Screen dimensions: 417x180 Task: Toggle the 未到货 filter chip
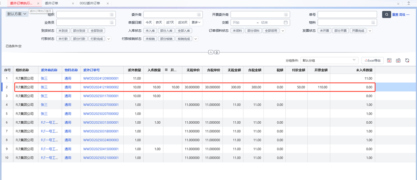[x=63, y=31]
